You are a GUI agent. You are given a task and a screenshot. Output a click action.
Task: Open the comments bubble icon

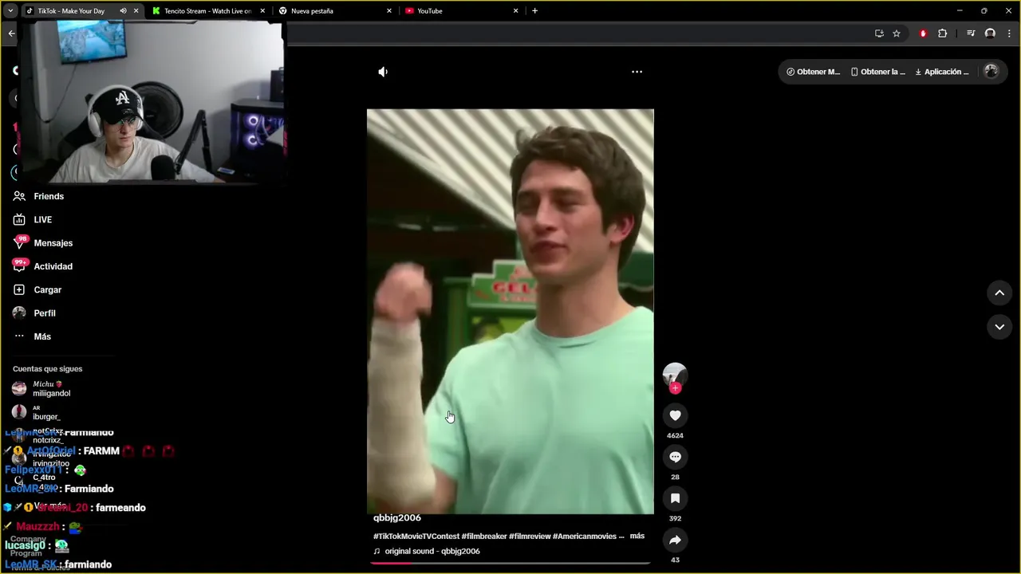[x=675, y=457]
